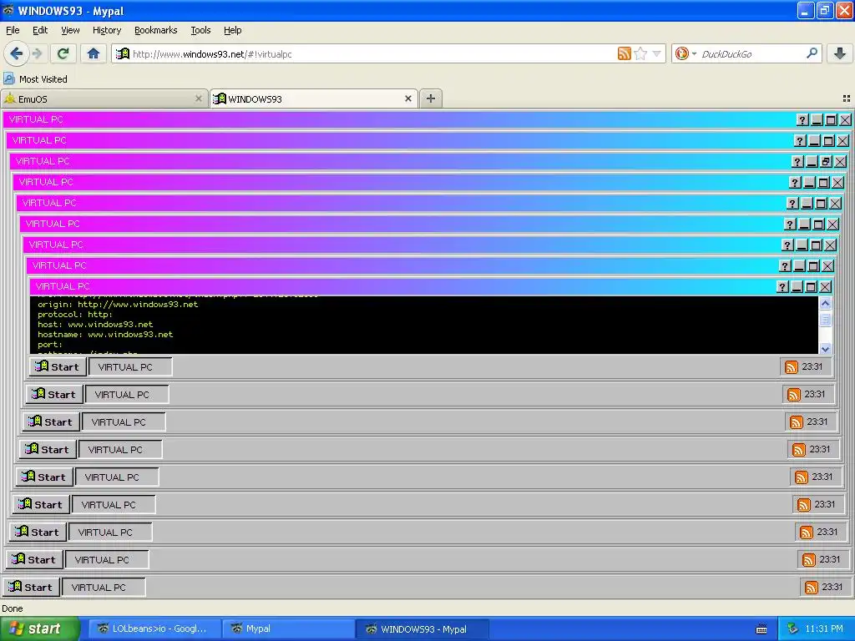Image resolution: width=855 pixels, height=641 pixels.
Task: Click the keyboard icon in XP taskbar
Action: 761,629
